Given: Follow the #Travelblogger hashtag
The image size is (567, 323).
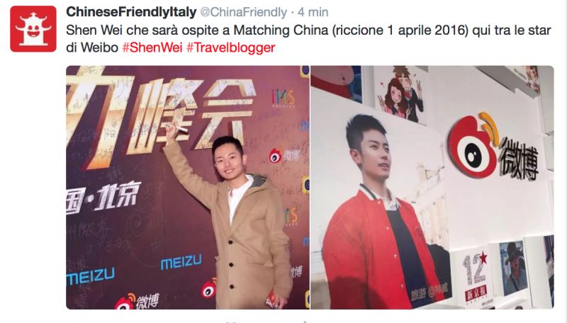Looking at the screenshot, I should (x=231, y=47).
